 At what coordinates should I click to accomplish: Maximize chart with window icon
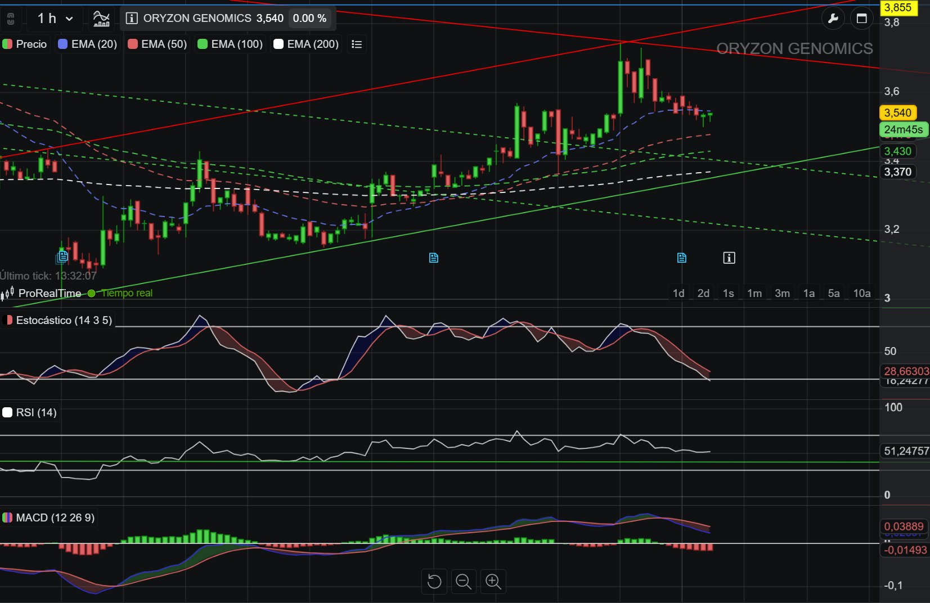click(861, 19)
